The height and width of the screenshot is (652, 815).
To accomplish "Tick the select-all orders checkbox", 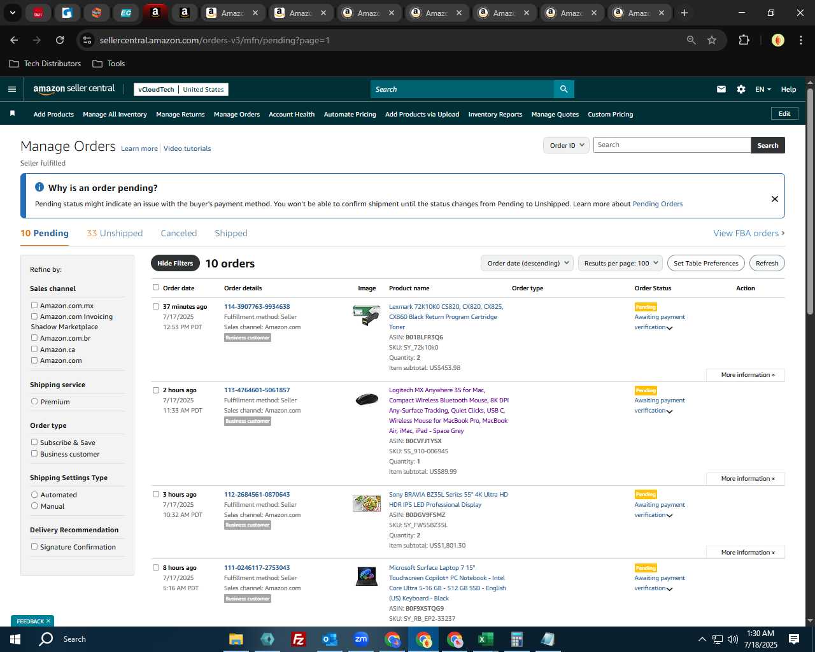I will point(156,288).
